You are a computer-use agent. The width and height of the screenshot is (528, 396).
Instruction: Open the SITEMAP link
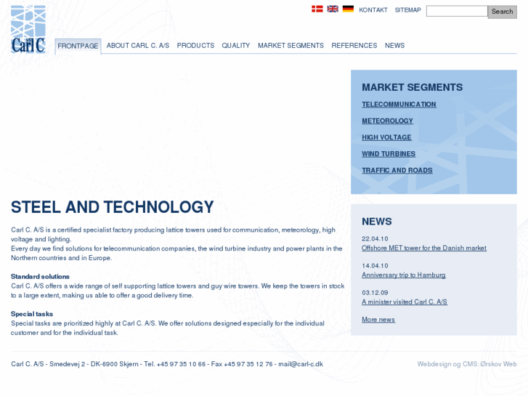[x=407, y=10]
